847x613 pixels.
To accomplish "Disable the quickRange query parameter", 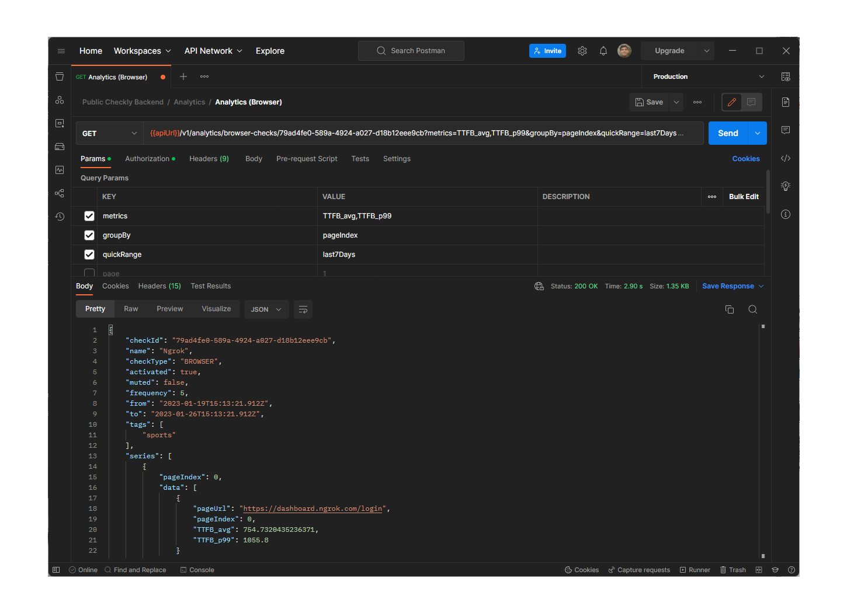I will (89, 254).
